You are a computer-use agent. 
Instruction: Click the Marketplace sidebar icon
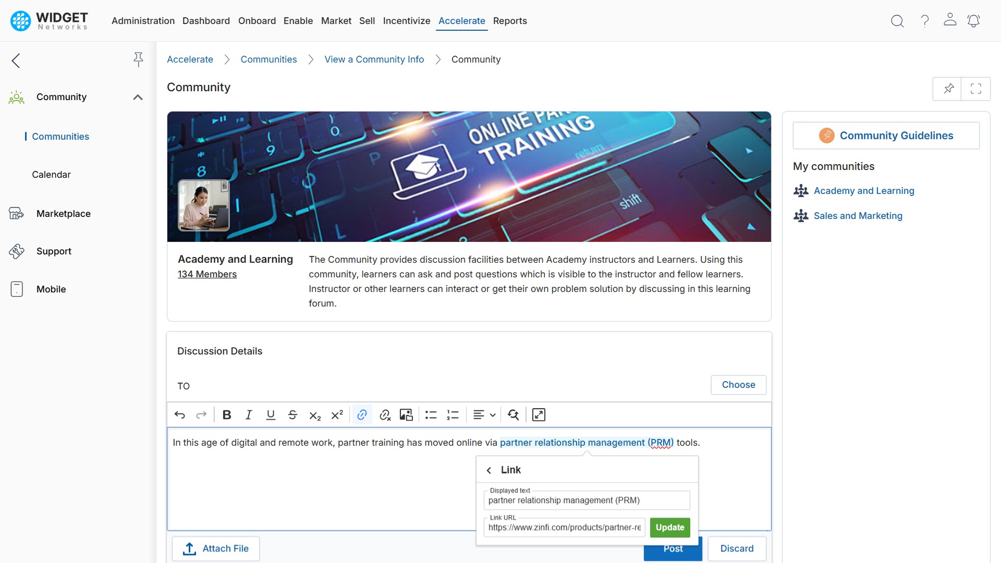(17, 214)
